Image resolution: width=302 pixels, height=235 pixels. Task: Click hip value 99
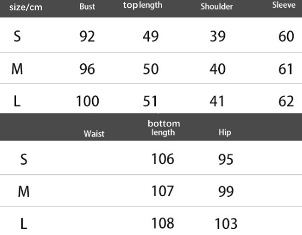(226, 191)
